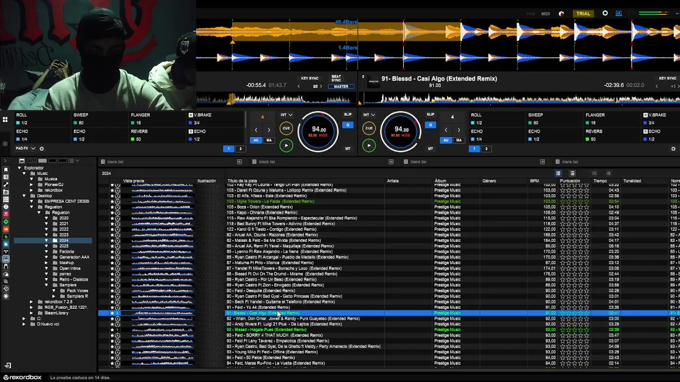Click the MIDI button in top bar
The width and height of the screenshot is (680, 382).
click(546, 14)
